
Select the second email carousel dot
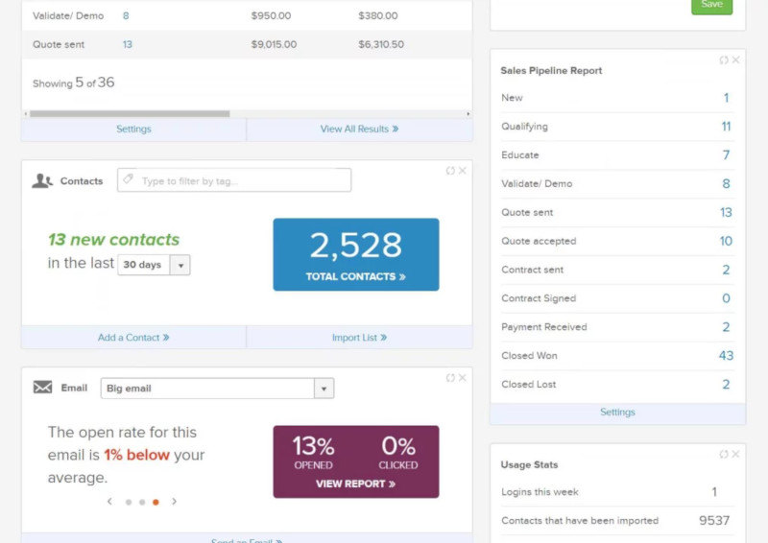click(x=142, y=502)
